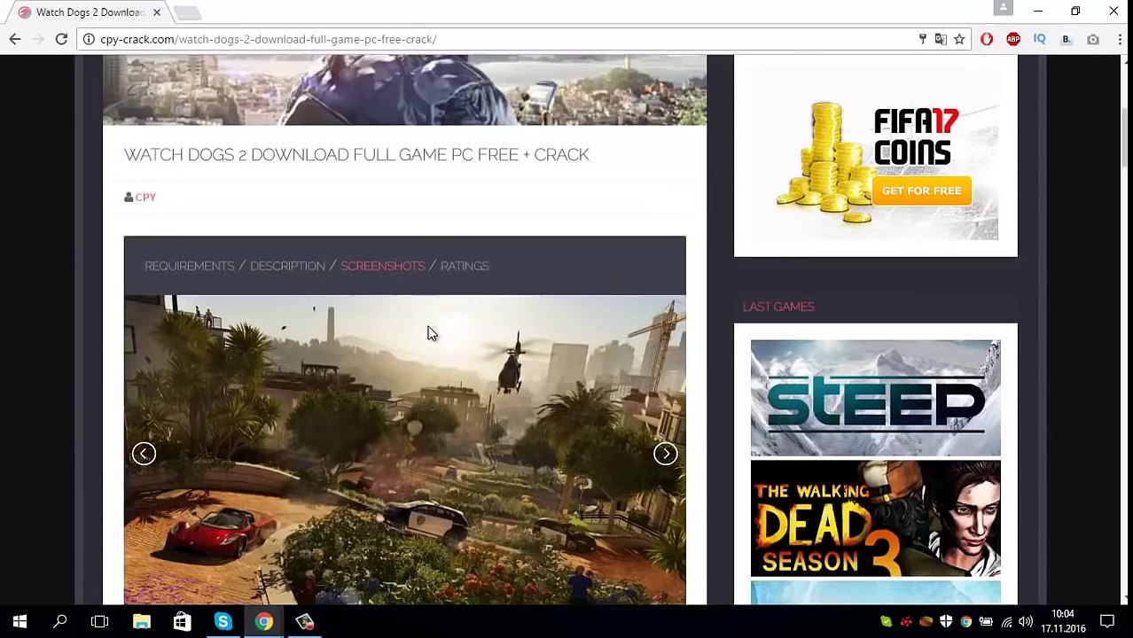Image resolution: width=1133 pixels, height=638 pixels.
Task: Show the previous screenshot in the slider
Action: pyautogui.click(x=144, y=454)
